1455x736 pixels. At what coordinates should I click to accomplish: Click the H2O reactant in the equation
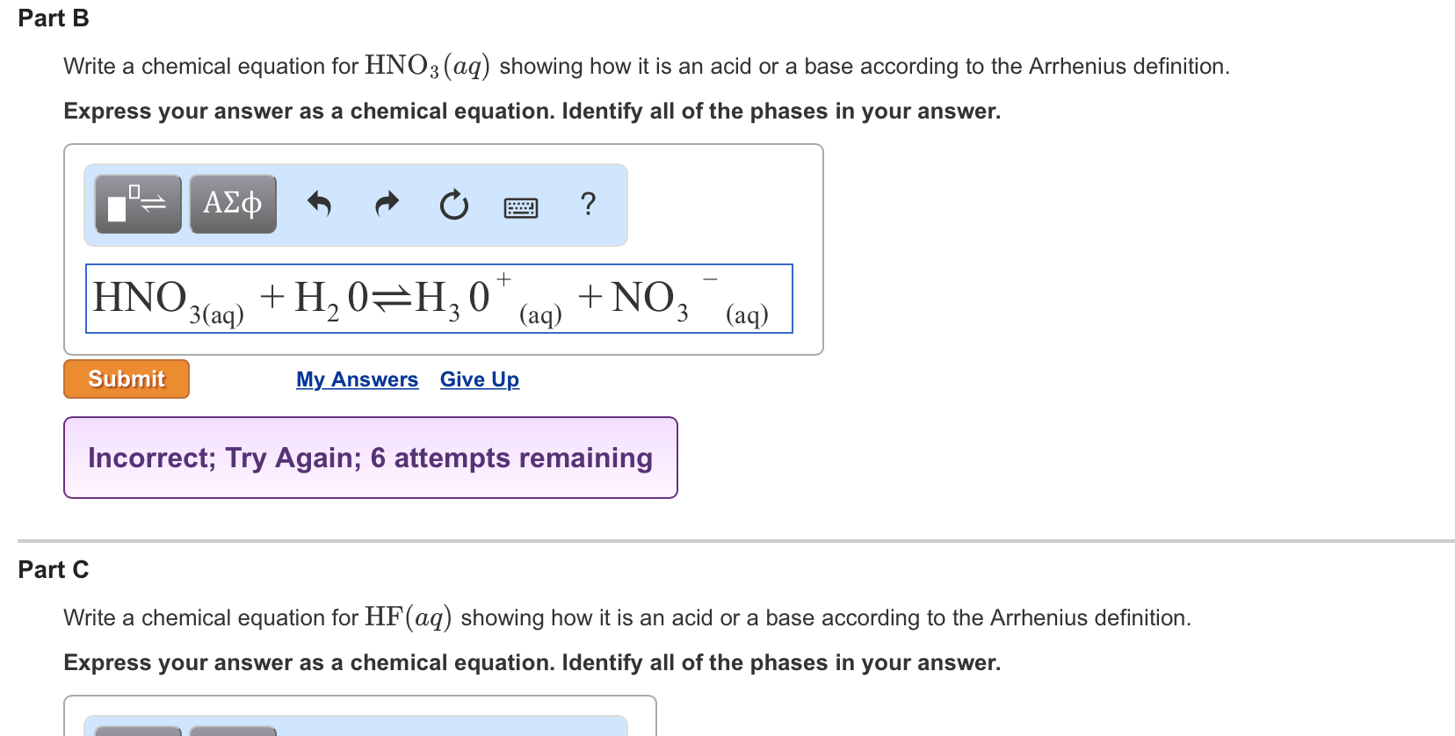(331, 300)
